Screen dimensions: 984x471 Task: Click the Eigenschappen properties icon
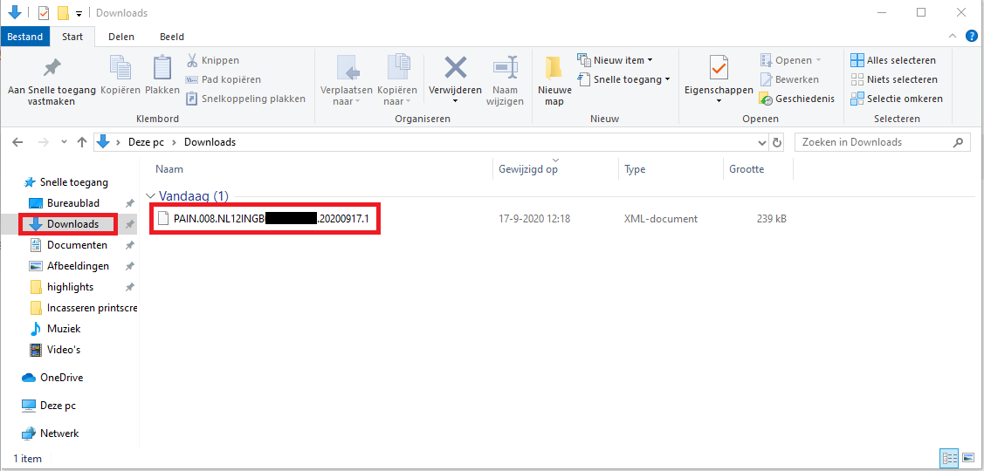pos(719,68)
